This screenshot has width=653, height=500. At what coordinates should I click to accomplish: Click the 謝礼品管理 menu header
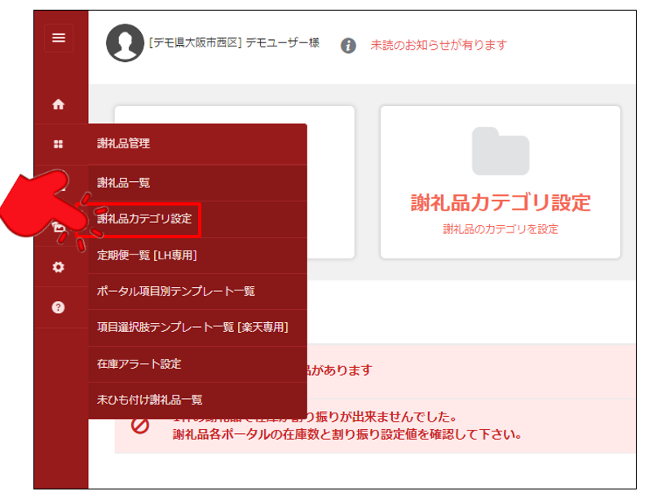point(124,144)
